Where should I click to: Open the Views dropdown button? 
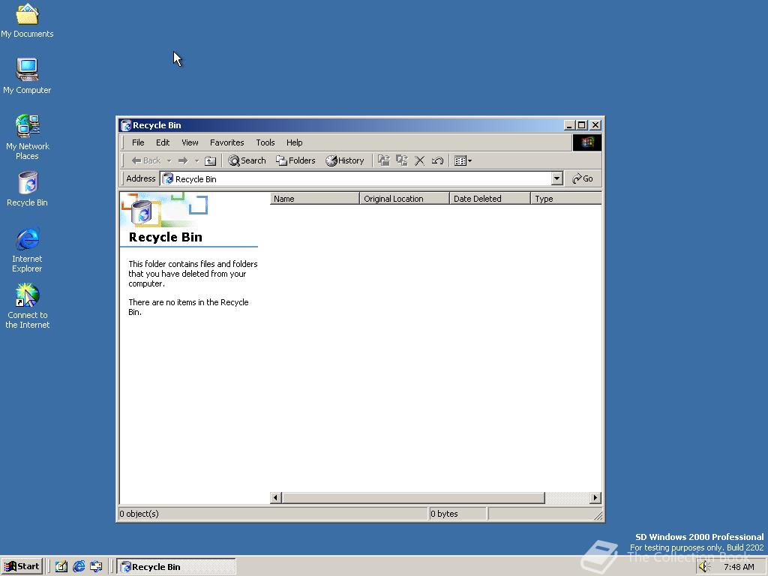coord(463,160)
